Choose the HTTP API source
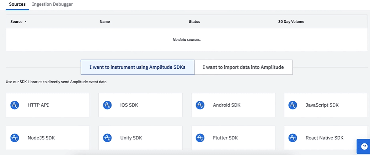370x155 pixels. coord(48,105)
